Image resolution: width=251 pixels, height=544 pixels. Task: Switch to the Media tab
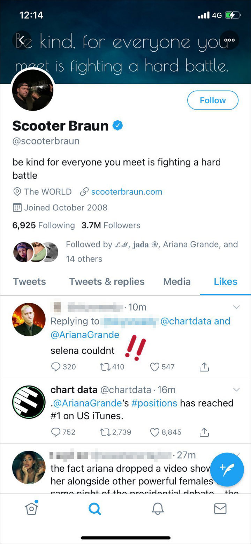pyautogui.click(x=177, y=281)
